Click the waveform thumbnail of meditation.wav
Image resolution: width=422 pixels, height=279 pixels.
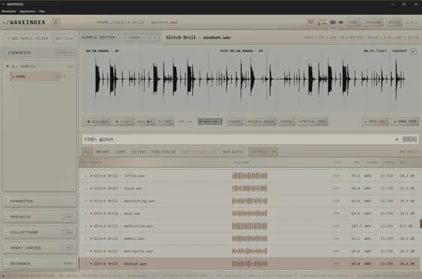tap(249, 226)
